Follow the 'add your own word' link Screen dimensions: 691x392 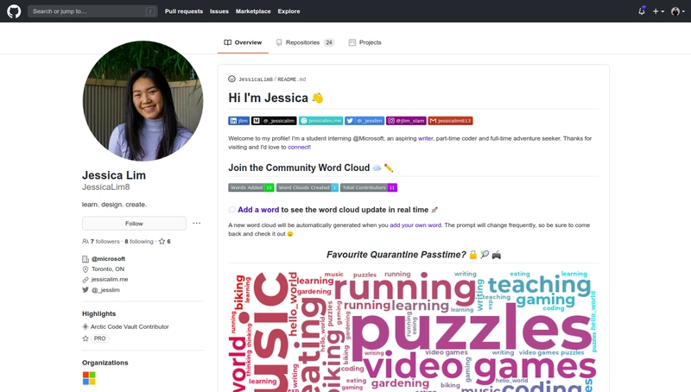point(415,225)
